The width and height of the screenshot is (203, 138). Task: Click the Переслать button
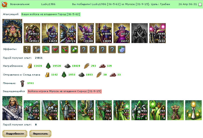[40, 133]
